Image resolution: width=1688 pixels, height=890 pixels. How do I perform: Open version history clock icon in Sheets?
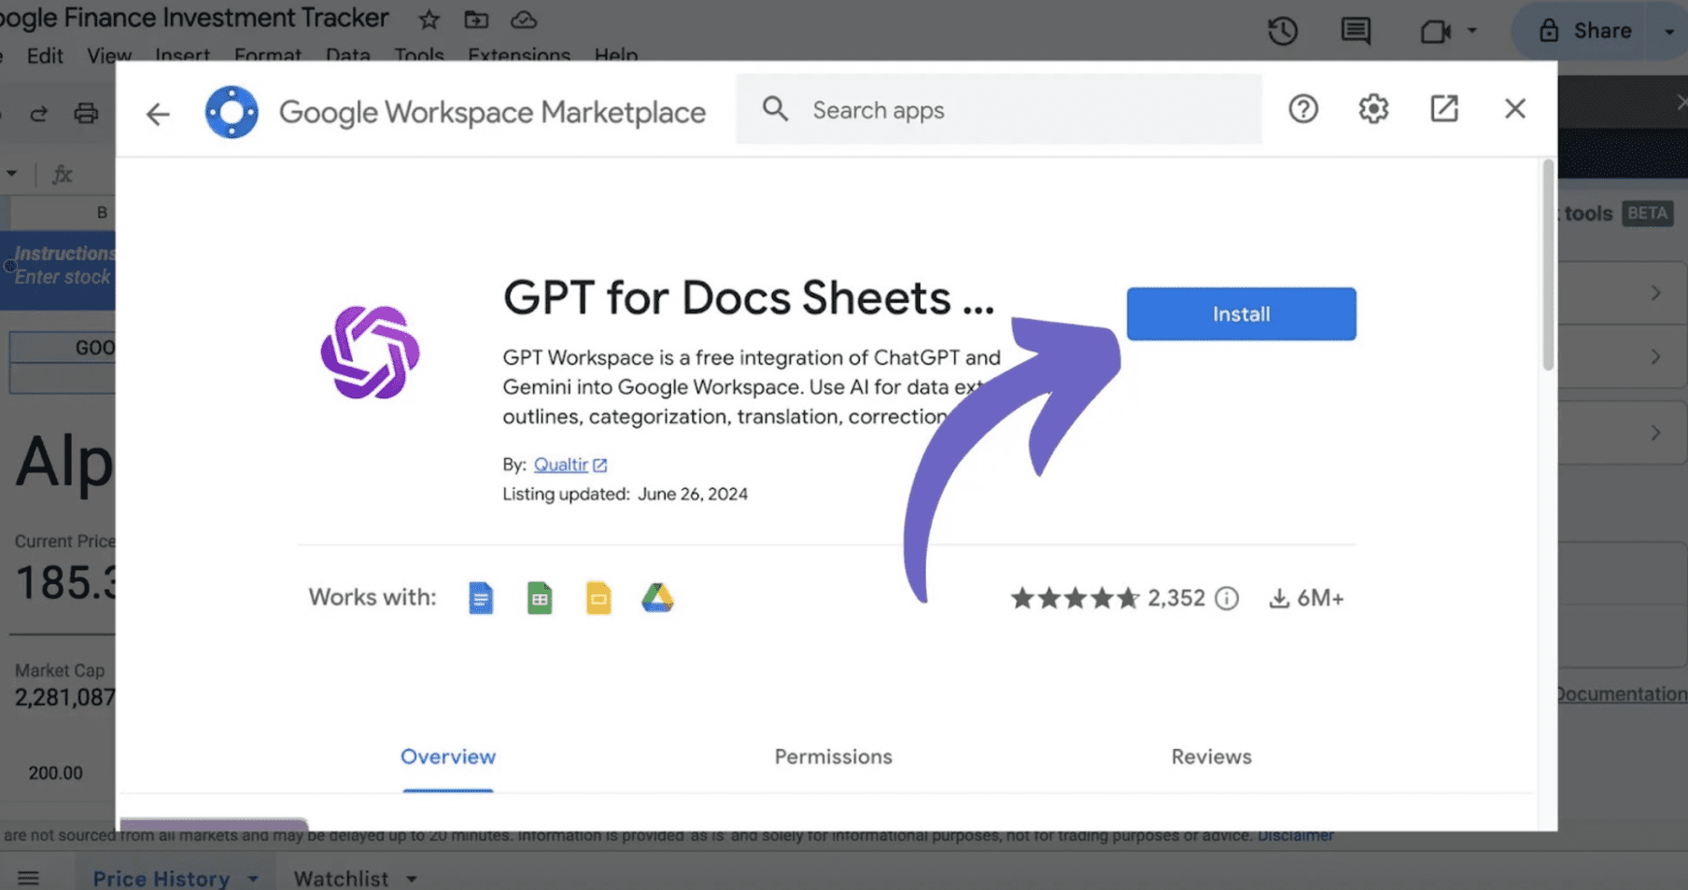1283,31
